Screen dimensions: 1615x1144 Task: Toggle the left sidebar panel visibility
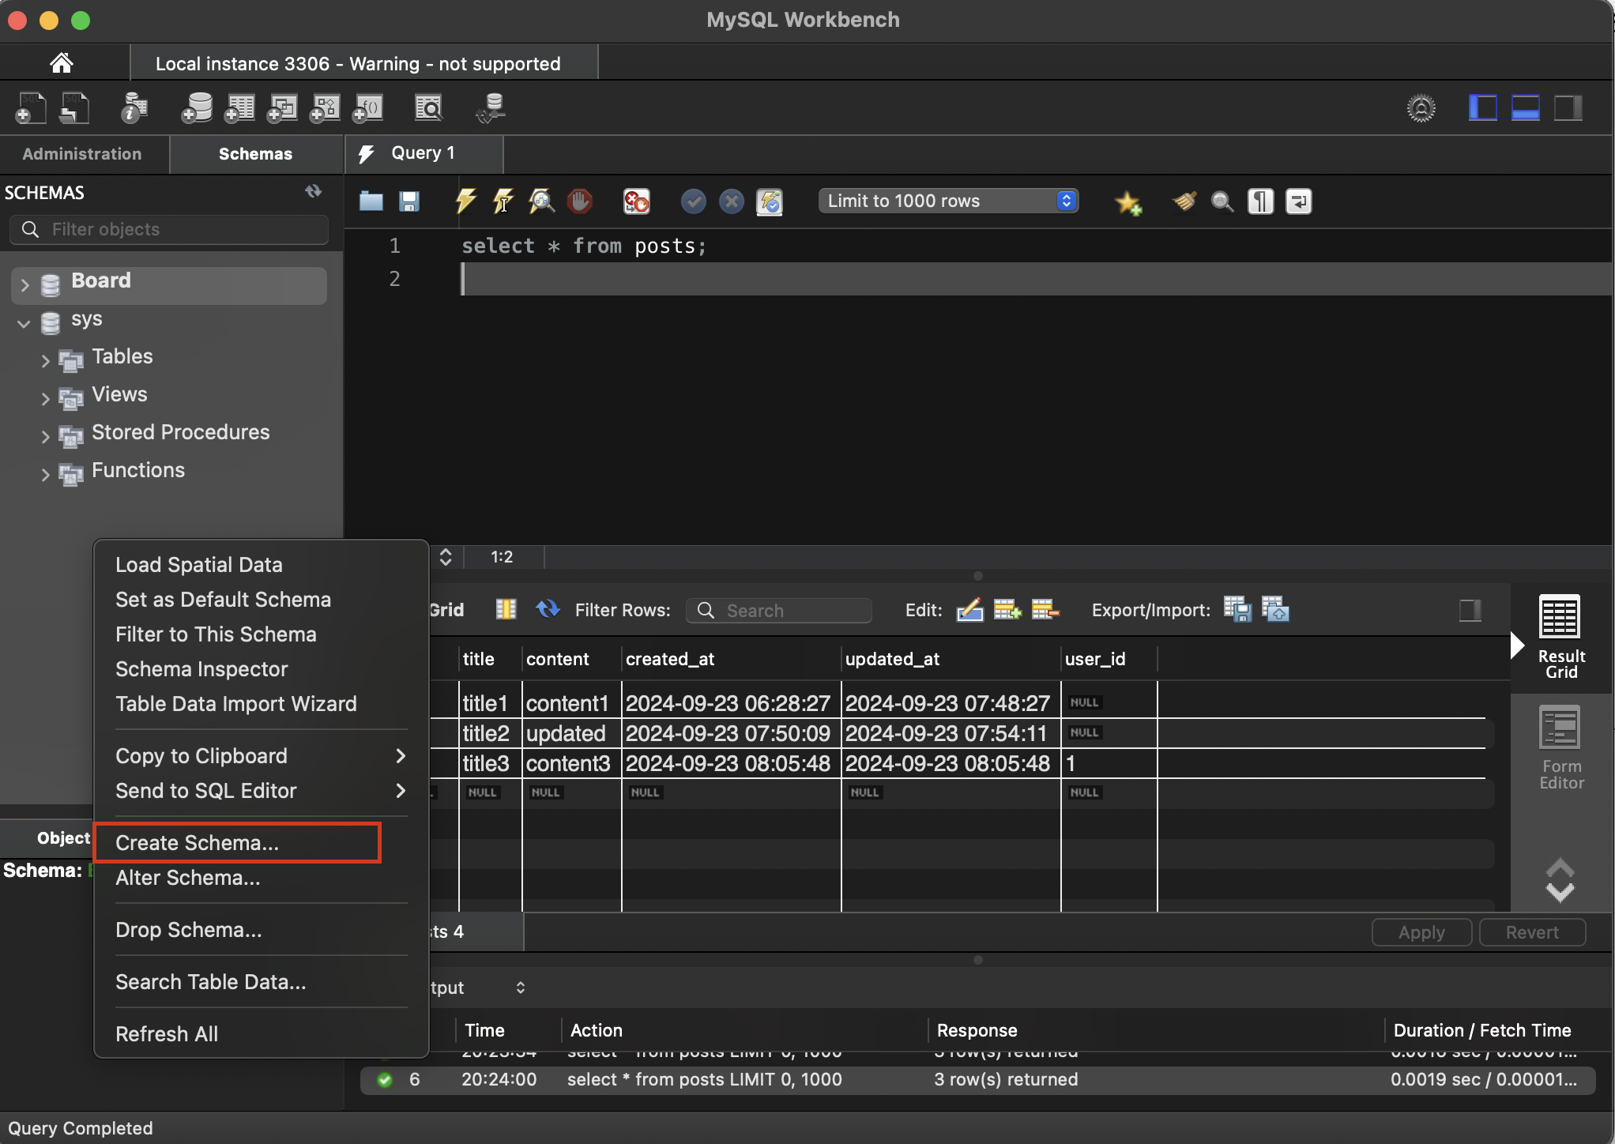[1482, 107]
